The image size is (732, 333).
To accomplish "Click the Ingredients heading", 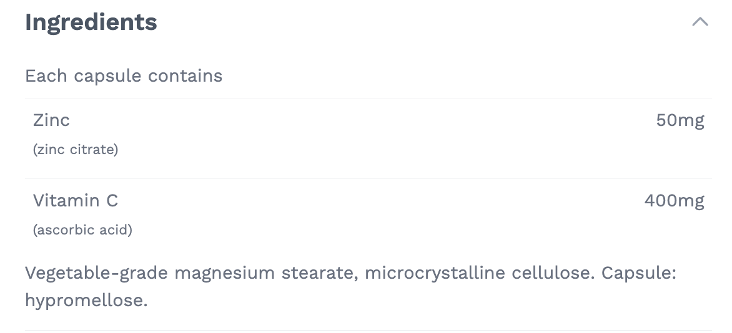I will 91,22.
